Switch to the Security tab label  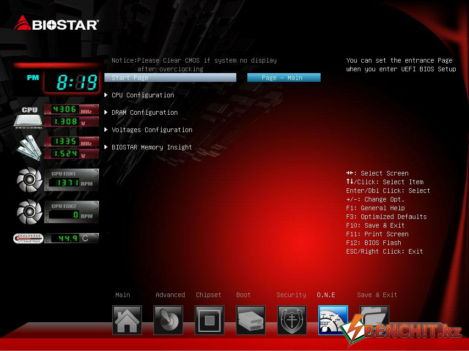[291, 295]
